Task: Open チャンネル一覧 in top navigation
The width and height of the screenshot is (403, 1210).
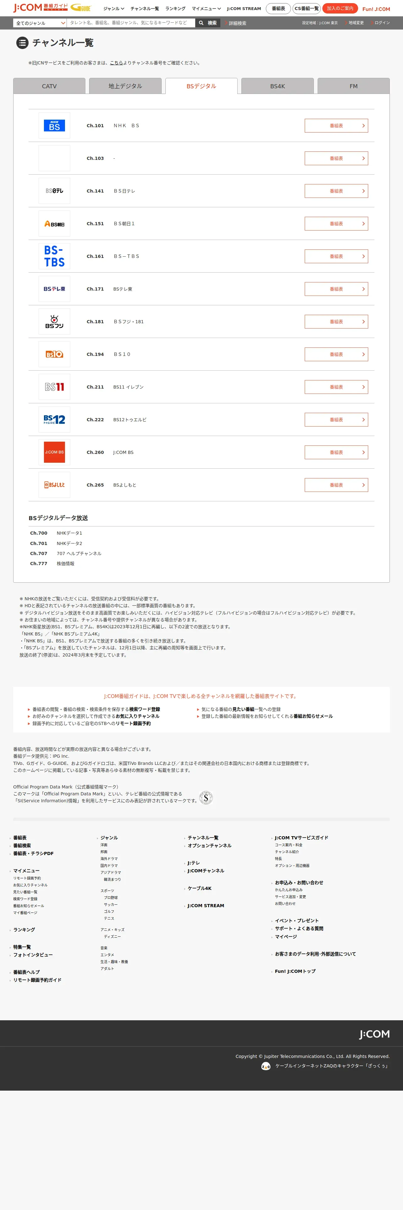Action: [x=144, y=8]
